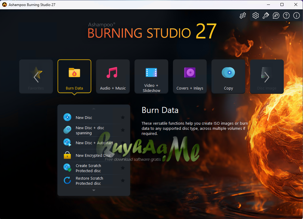Minimize the Ashampoo Burning Studio window
Image resolution: width=303 pixels, height=219 pixels.
tap(268, 5)
